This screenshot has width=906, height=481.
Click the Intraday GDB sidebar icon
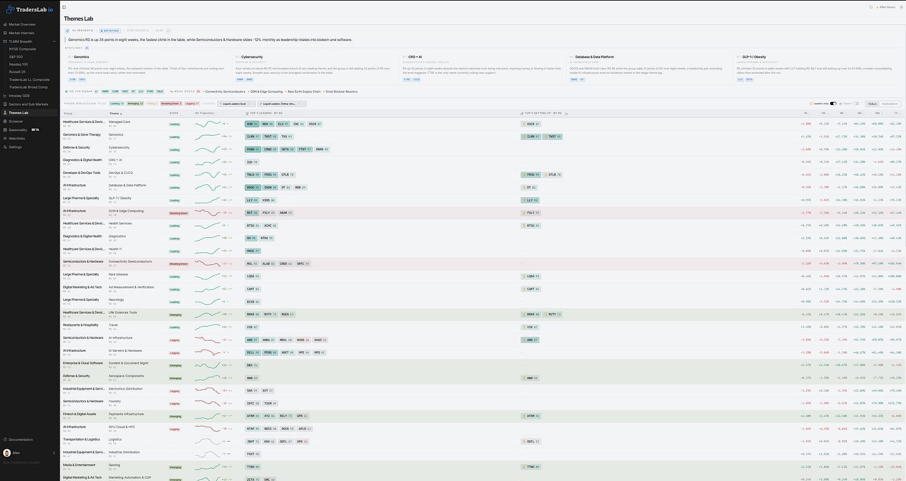(5, 96)
